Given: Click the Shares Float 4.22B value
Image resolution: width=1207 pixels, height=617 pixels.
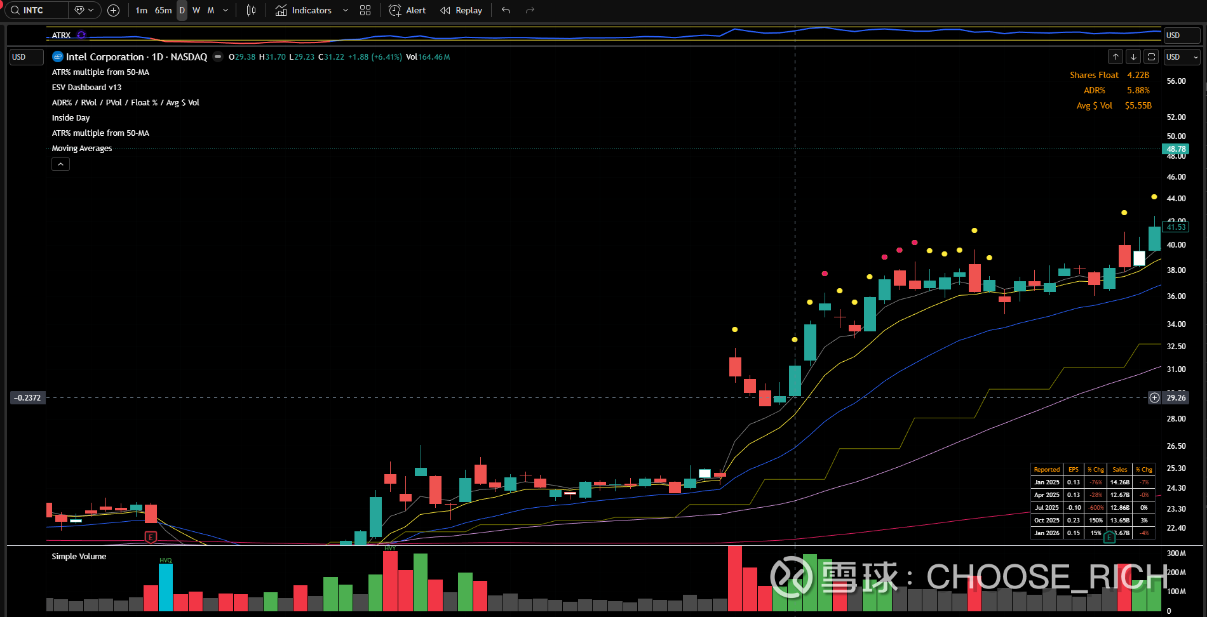Looking at the screenshot, I should pyautogui.click(x=1138, y=75).
